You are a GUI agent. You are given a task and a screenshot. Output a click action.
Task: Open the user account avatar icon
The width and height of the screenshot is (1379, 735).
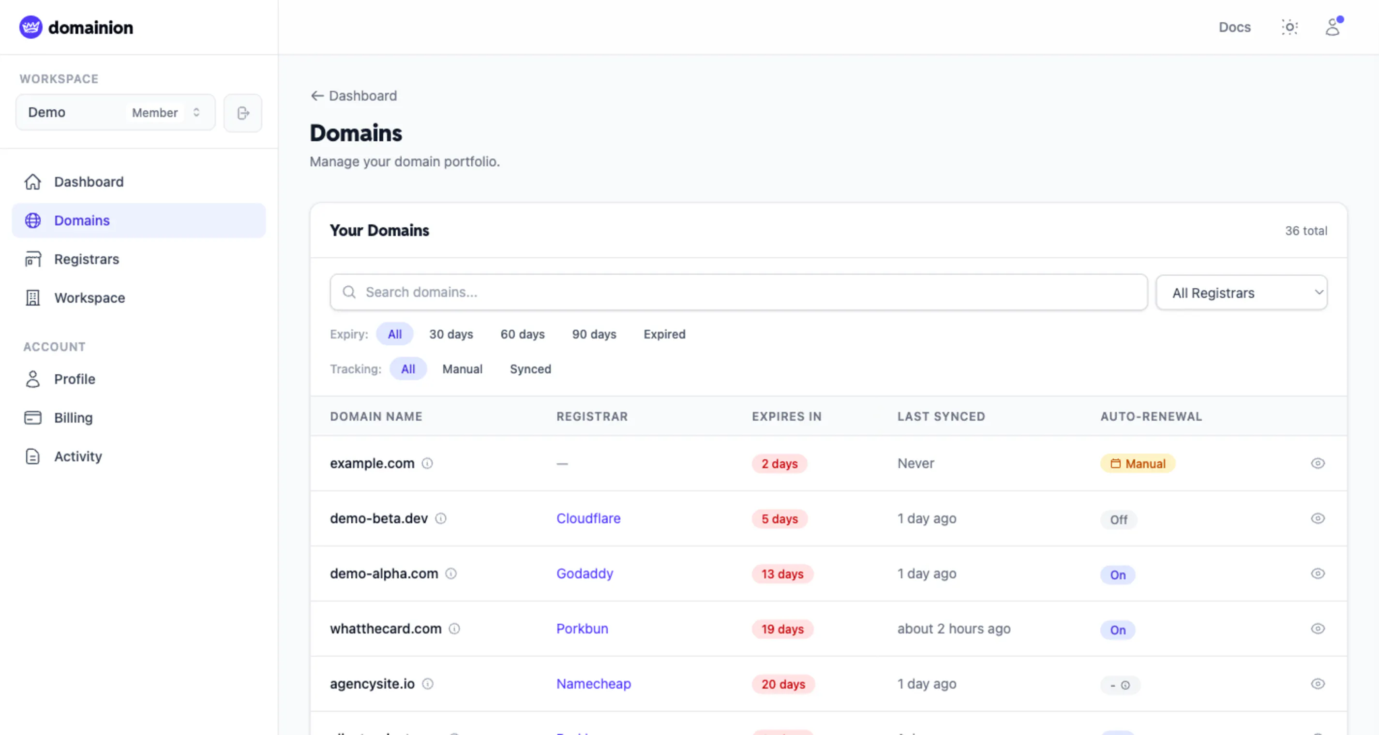(x=1333, y=27)
